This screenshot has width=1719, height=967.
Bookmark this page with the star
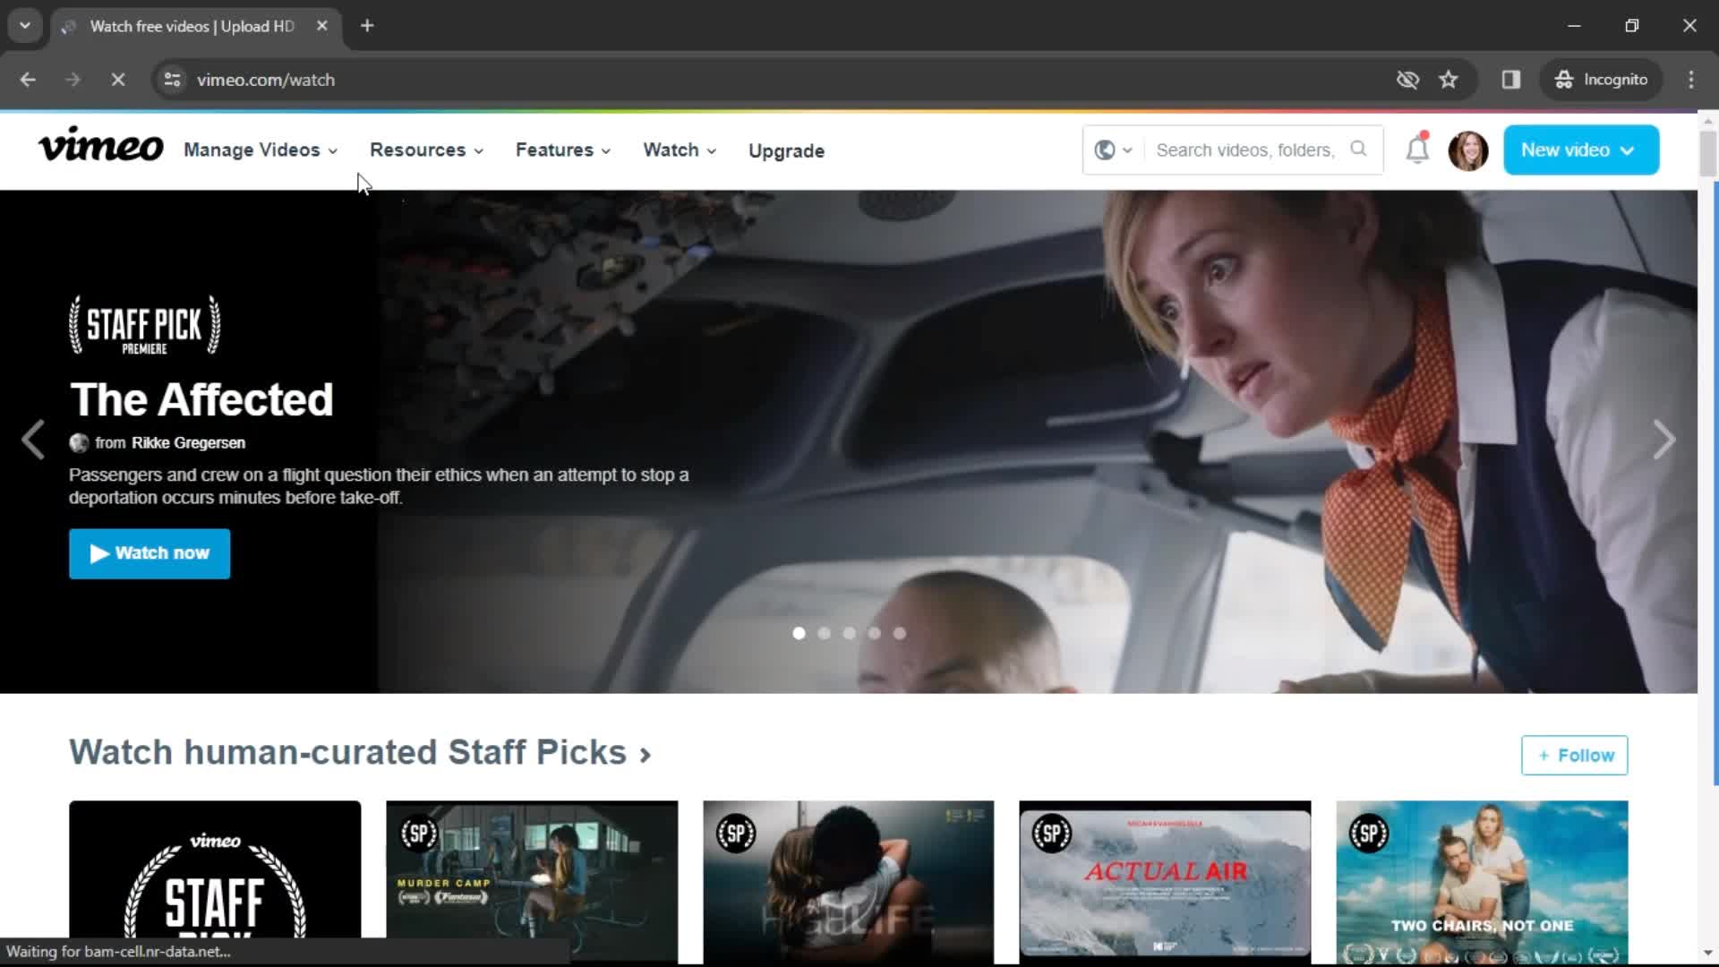tap(1449, 80)
